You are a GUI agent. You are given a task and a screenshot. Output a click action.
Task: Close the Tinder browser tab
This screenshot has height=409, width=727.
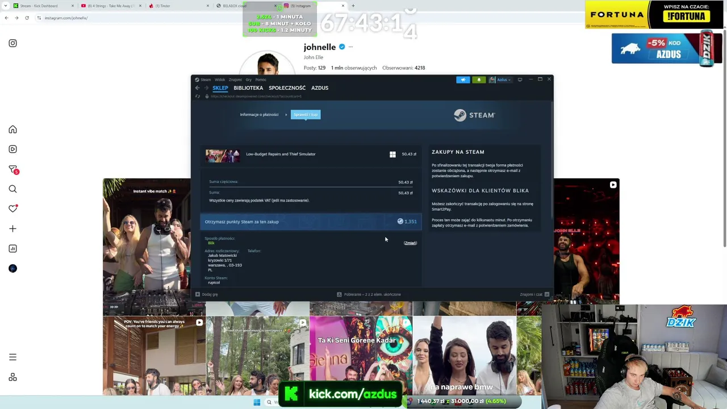click(x=207, y=6)
